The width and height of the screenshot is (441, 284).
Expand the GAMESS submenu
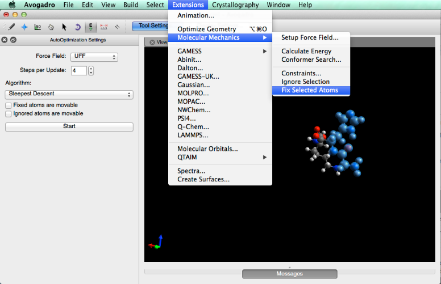220,51
